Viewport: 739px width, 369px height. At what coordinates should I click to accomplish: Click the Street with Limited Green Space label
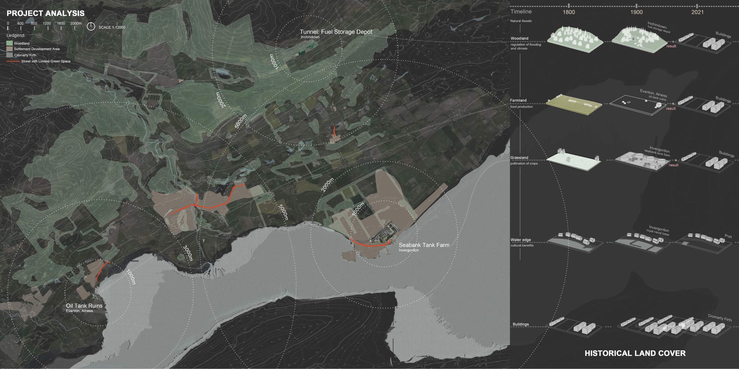(46, 61)
